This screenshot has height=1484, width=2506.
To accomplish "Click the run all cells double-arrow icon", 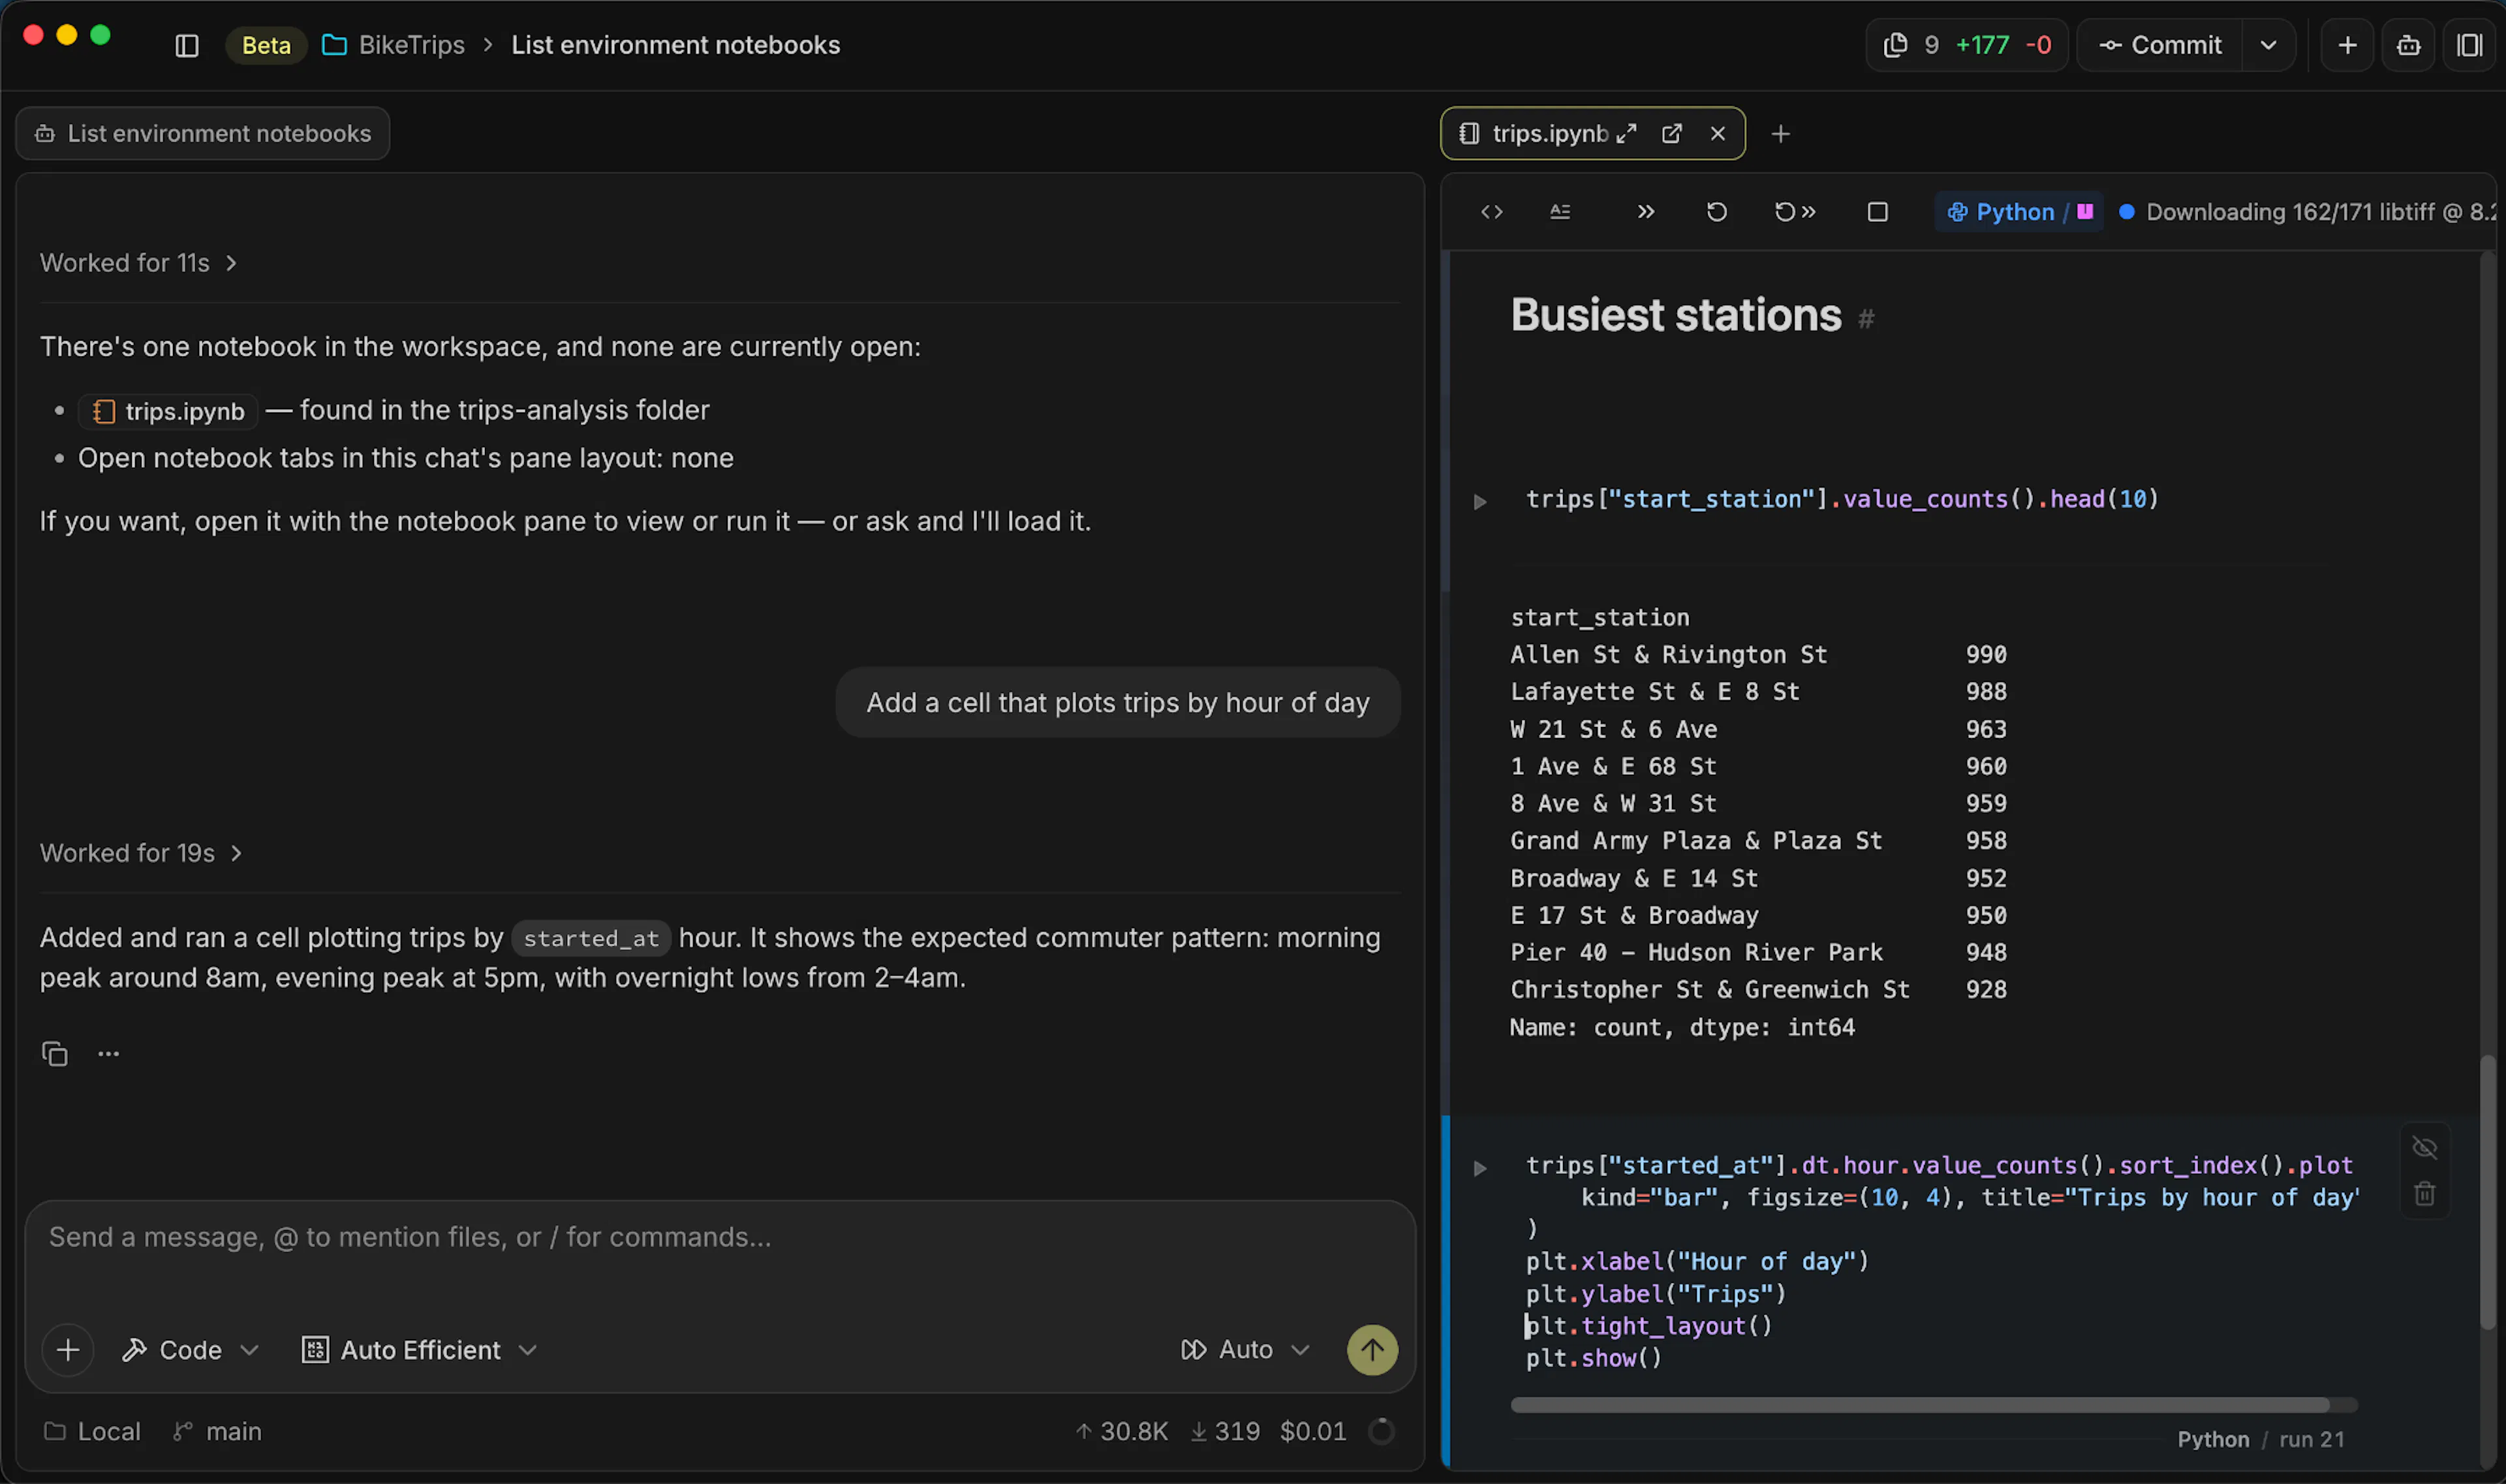I will (1645, 212).
